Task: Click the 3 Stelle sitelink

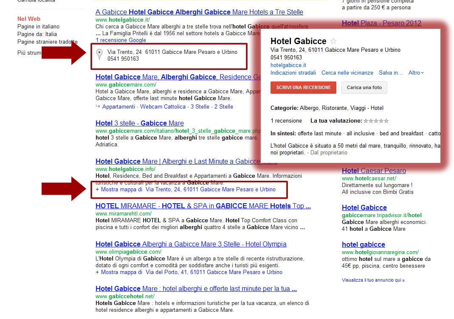Action: [200, 107]
